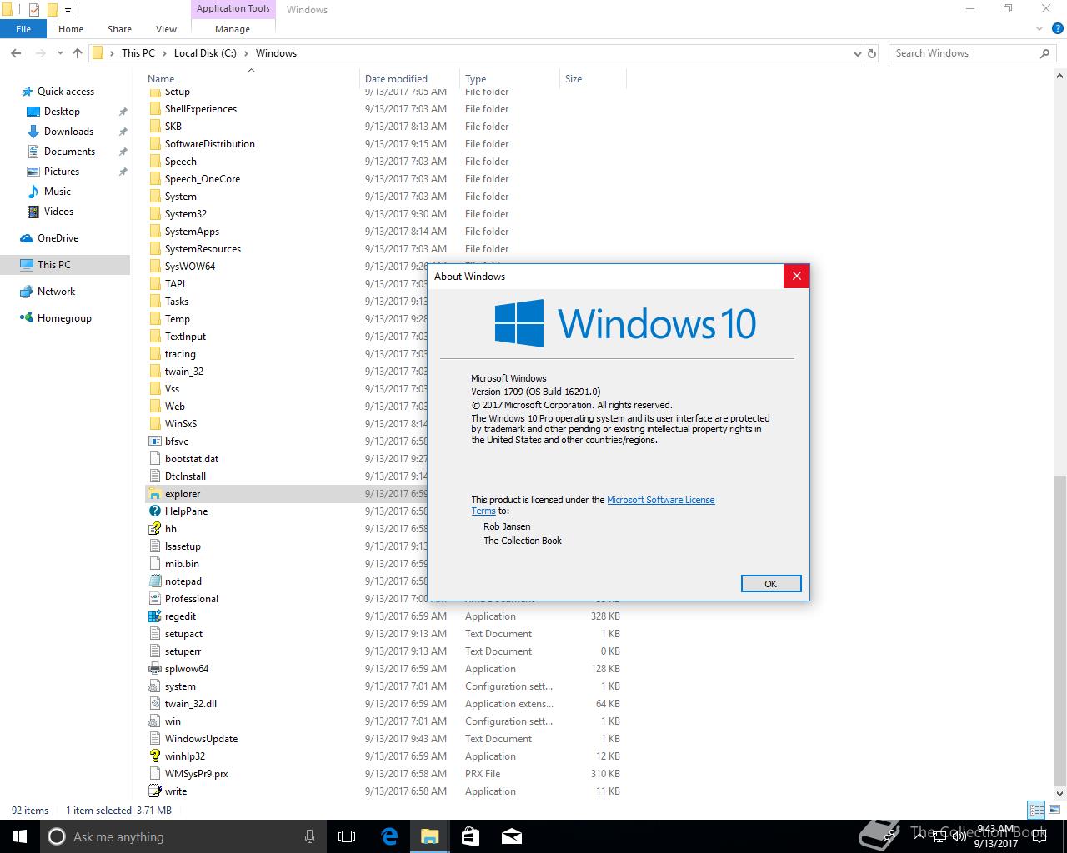This screenshot has height=853, width=1067.
Task: Select the regedit application icon
Action: [154, 616]
